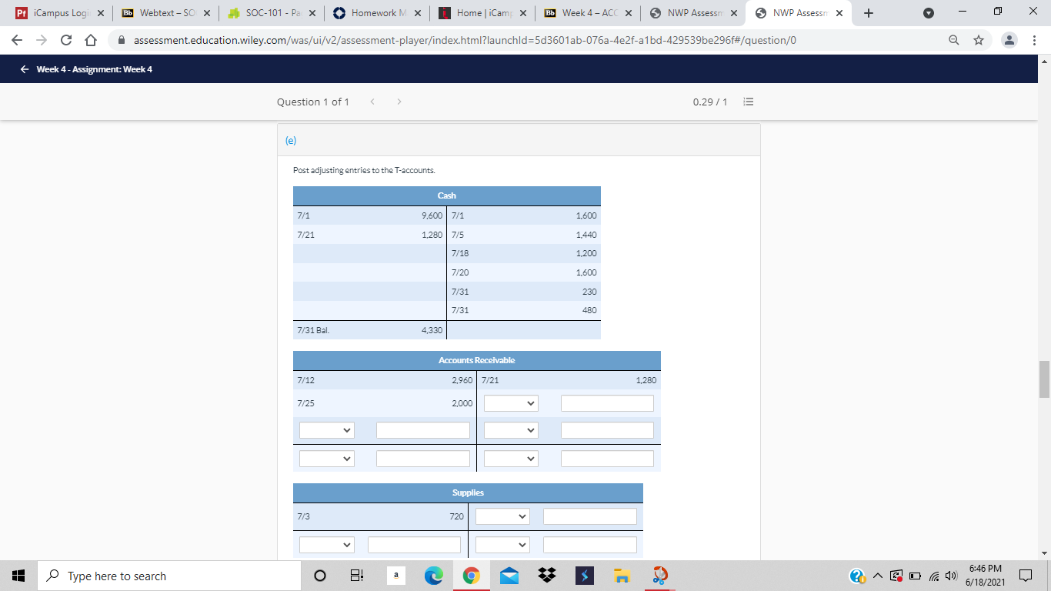The width and height of the screenshot is (1051, 591).
Task: Switch to Home iCampus tab
Action: point(481,13)
